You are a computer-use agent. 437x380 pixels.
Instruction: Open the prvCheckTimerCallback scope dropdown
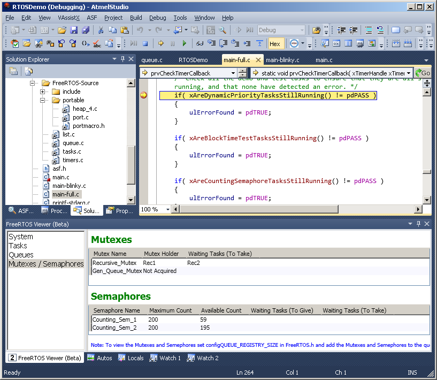(x=233, y=73)
